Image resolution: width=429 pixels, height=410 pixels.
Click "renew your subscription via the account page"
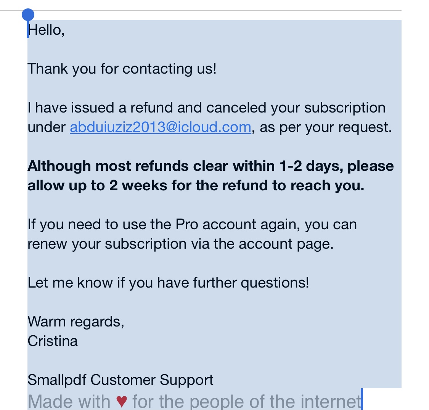[x=180, y=244]
